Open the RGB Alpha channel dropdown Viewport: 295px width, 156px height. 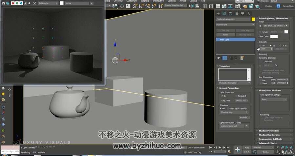tap(48, 3)
